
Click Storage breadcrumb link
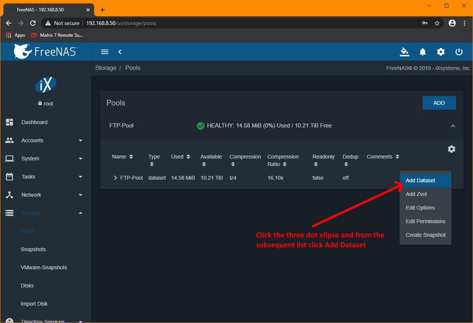pos(106,68)
